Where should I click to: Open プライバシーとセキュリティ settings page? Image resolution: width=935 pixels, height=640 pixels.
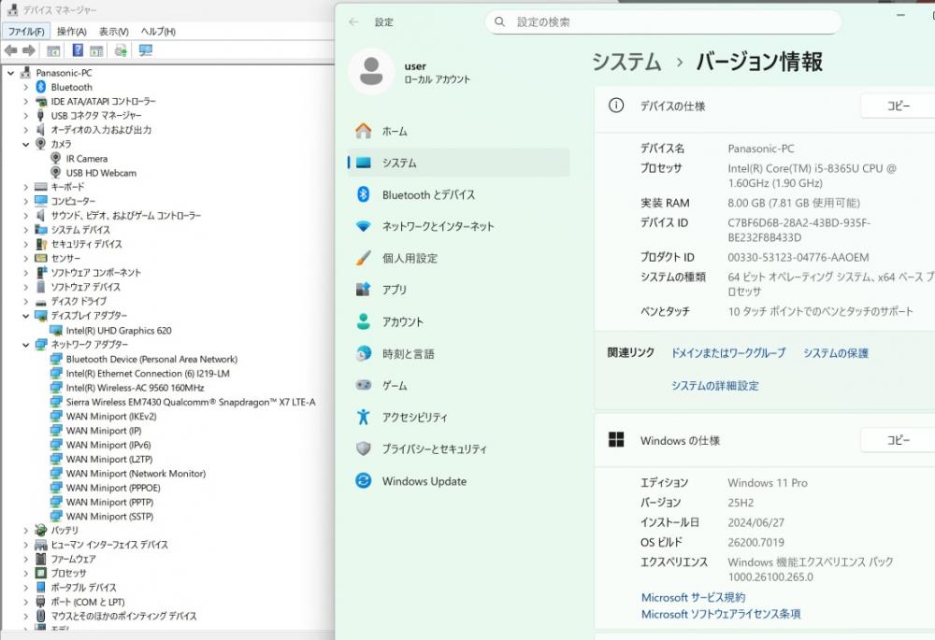click(458, 448)
